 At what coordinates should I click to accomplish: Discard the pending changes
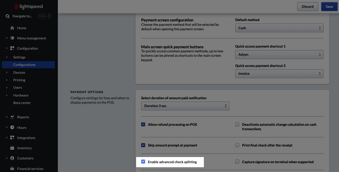click(x=307, y=6)
